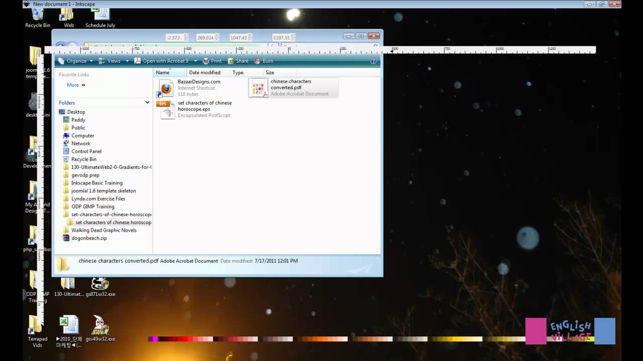This screenshot has width=643, height=361.
Task: Pick magenta swatch in Inkscape palette
Action: (155, 339)
